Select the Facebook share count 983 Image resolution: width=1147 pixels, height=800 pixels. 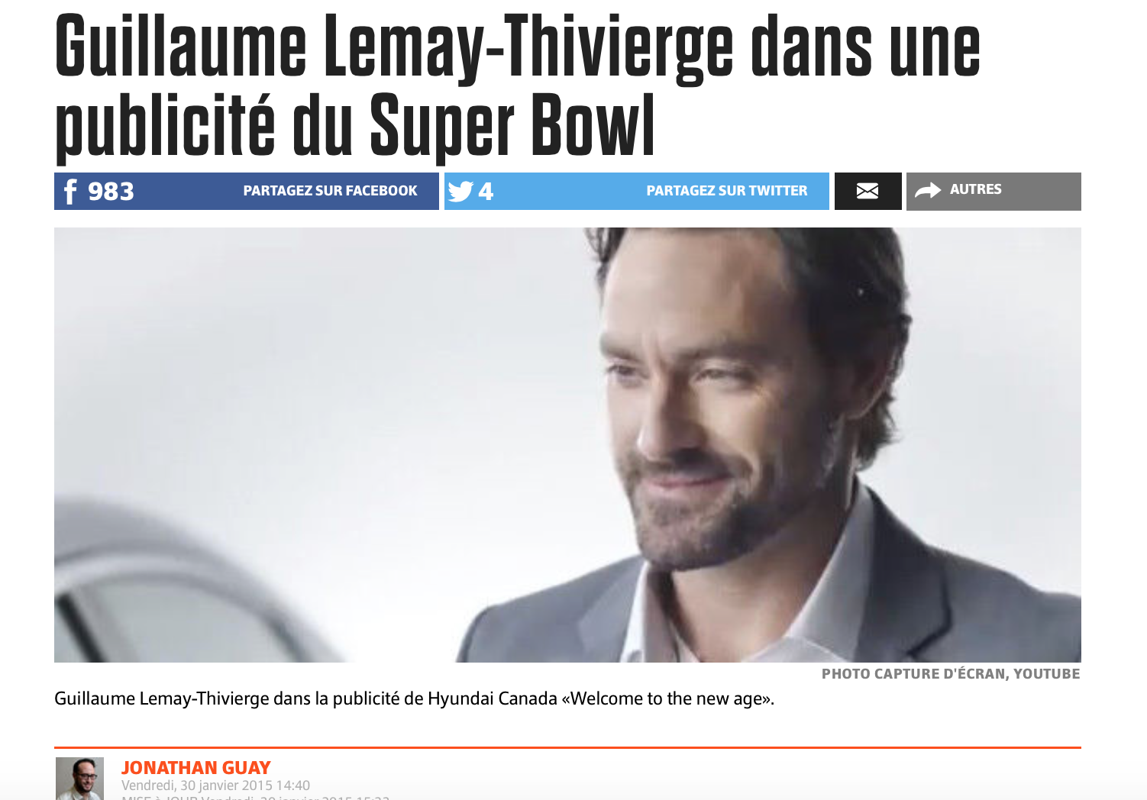click(111, 191)
